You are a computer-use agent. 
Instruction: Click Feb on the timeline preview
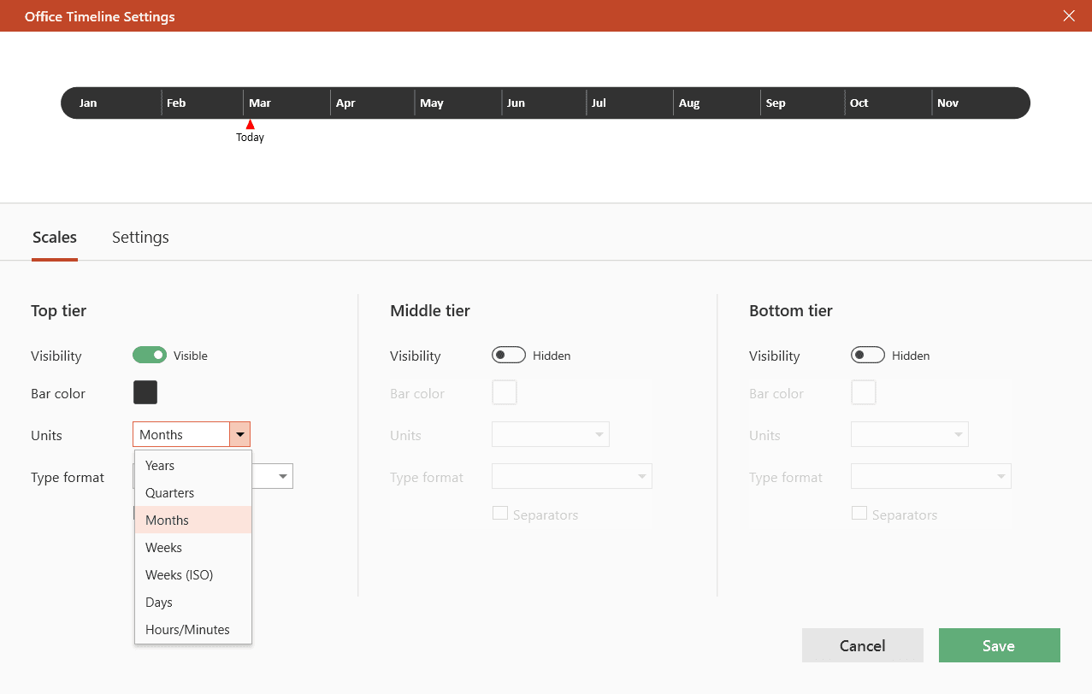[x=176, y=103]
